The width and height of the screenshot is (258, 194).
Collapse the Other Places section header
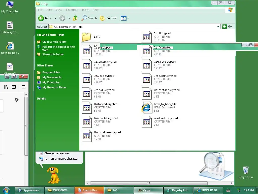point(45,65)
